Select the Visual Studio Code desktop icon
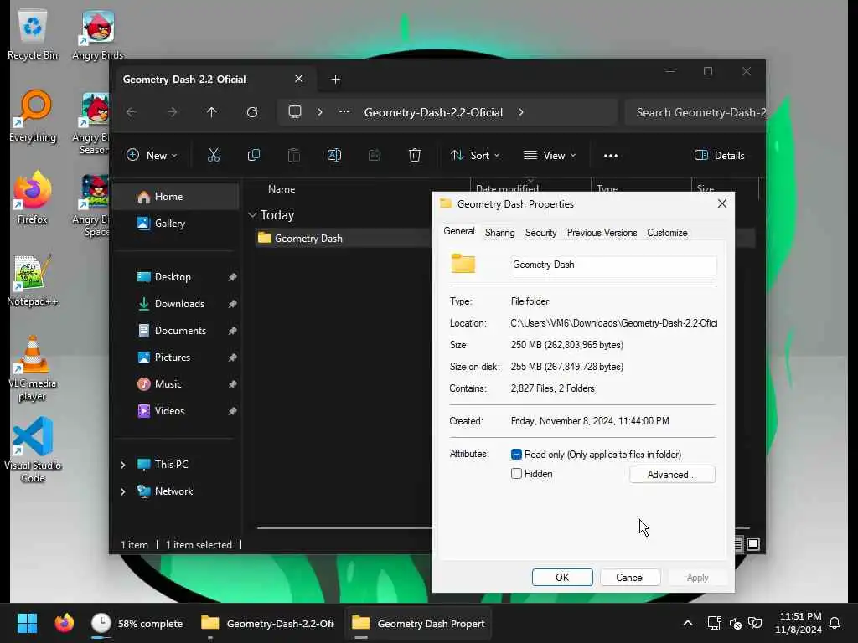 pyautogui.click(x=33, y=450)
